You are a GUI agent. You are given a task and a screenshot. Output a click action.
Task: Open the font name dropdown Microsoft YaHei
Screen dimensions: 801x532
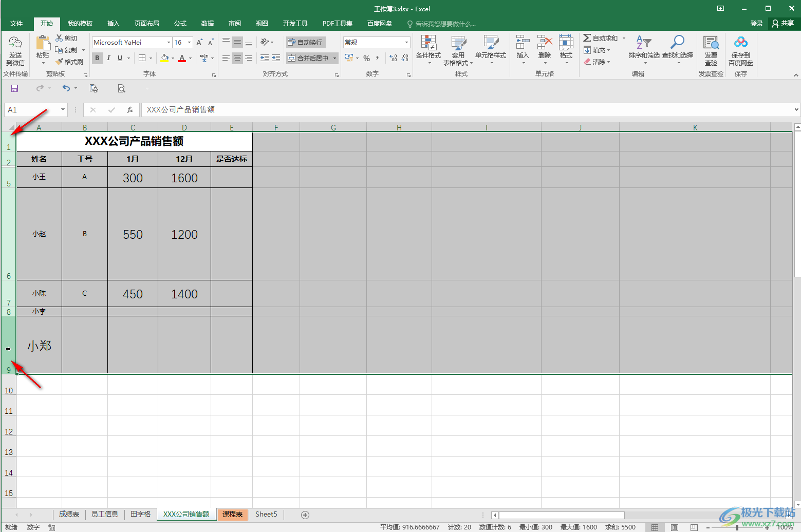coord(169,42)
